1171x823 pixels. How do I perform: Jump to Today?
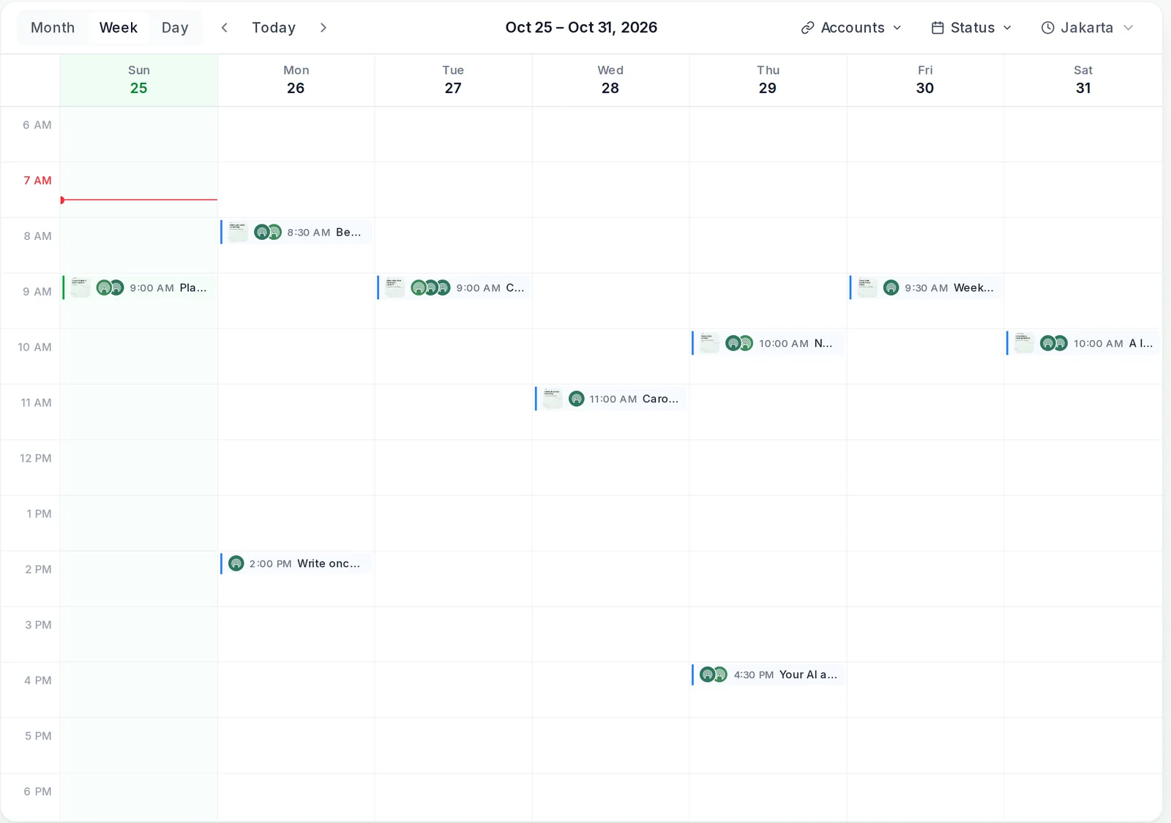coord(274,28)
